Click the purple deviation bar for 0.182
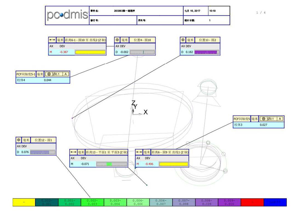This screenshot has width=300, height=212. pos(207,52)
